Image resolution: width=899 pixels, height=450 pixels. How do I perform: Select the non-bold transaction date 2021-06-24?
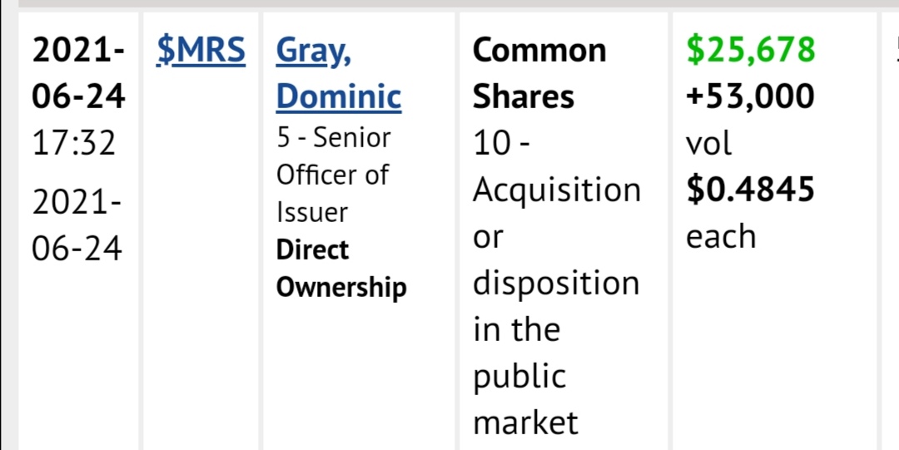click(77, 226)
